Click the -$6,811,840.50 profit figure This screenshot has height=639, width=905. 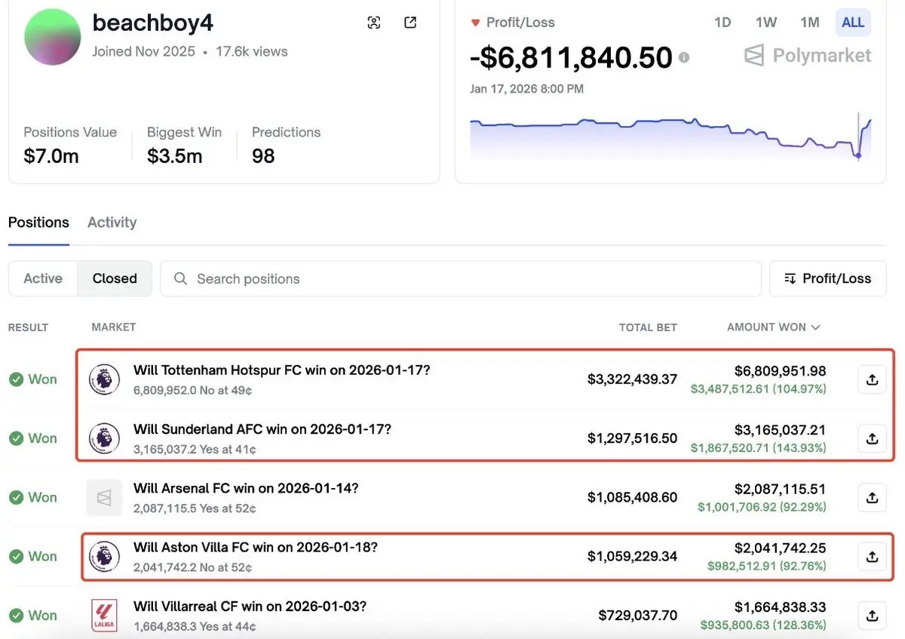(571, 57)
